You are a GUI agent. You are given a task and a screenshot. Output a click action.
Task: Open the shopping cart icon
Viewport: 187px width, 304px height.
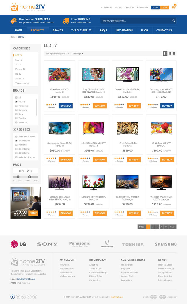click(174, 7)
